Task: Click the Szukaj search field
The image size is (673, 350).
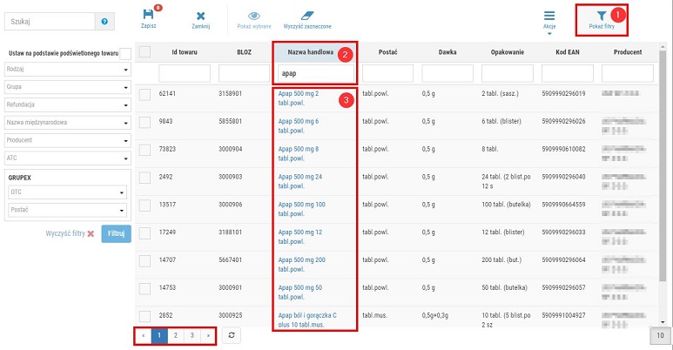Action: pos(50,22)
